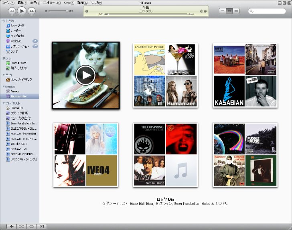Show or hide the artwork viewer panel
The height and width of the screenshot is (230, 292).
pyautogui.click(x=42, y=226)
